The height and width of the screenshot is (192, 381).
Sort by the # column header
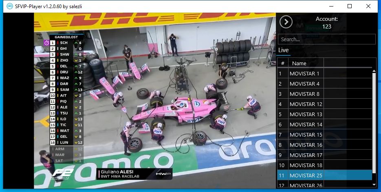282,64
